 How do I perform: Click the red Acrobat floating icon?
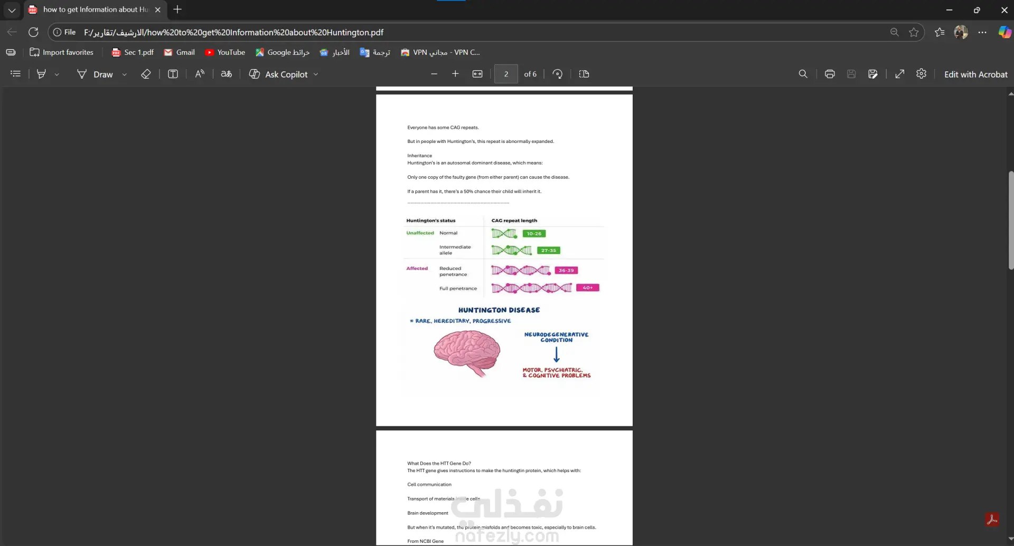click(x=992, y=519)
